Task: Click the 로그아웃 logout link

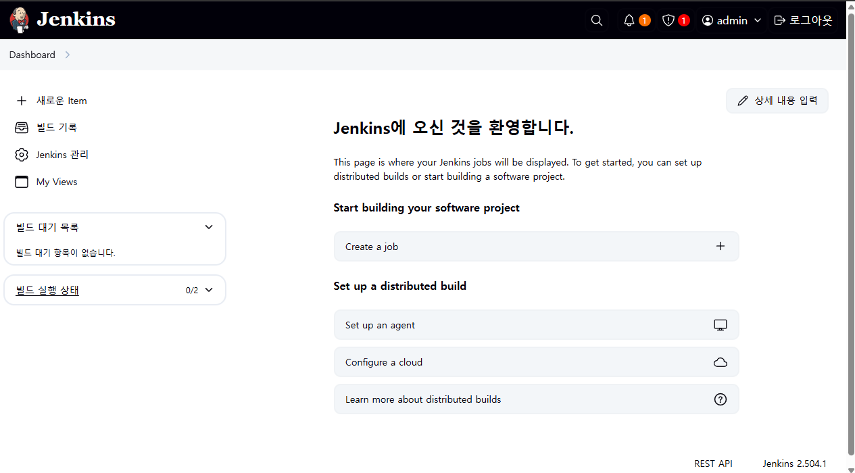Action: [x=811, y=20]
